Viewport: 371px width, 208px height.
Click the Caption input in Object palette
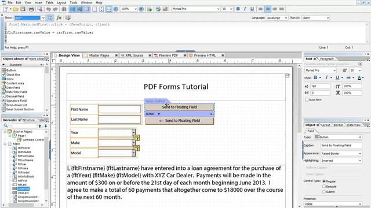tap(341, 146)
